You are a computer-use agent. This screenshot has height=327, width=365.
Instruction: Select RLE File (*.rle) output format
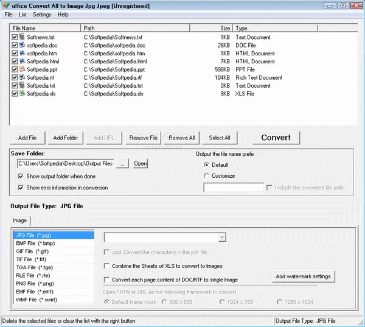(x=54, y=275)
